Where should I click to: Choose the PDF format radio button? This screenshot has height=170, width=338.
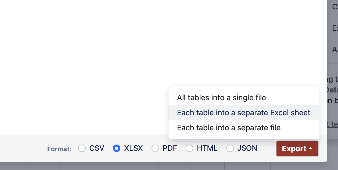pos(155,148)
